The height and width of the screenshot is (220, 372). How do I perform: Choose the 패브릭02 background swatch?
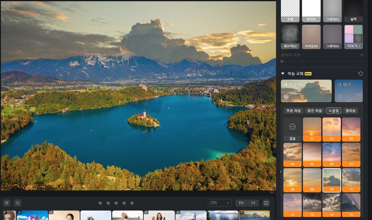[x=290, y=37]
